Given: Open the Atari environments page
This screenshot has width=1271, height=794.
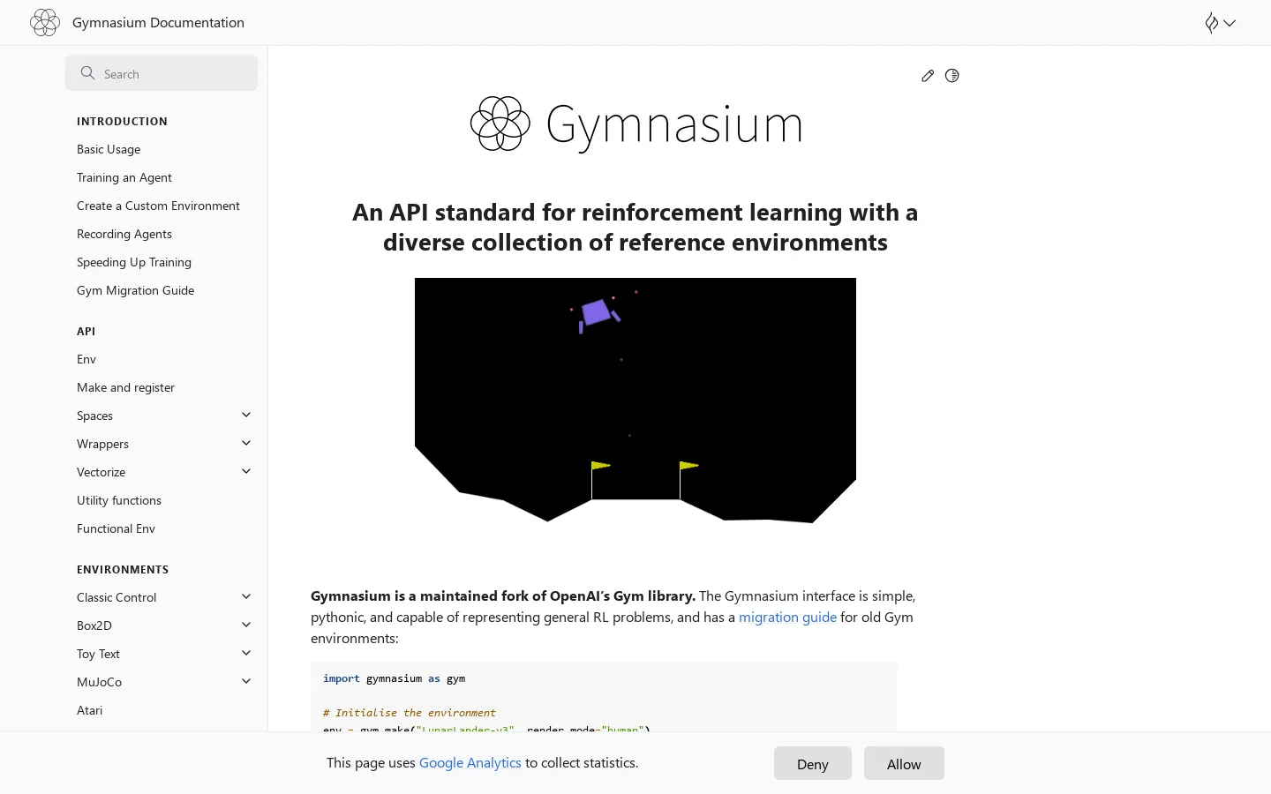Looking at the screenshot, I should [x=89, y=710].
